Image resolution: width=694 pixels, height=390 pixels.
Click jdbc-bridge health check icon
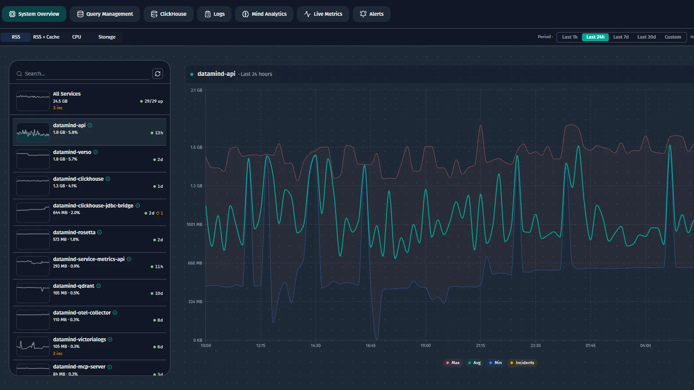pos(138,205)
